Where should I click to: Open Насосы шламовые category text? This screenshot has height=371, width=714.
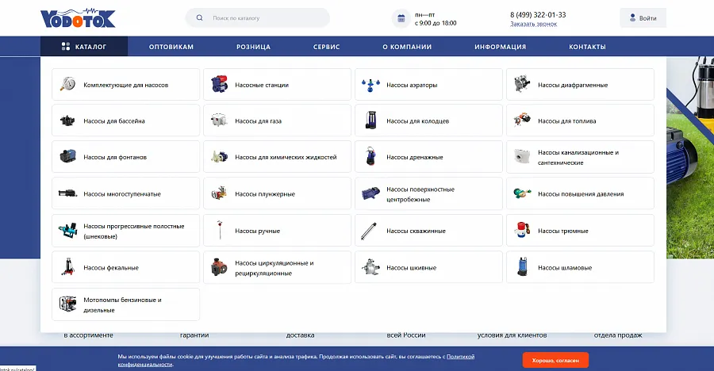[x=565, y=268]
